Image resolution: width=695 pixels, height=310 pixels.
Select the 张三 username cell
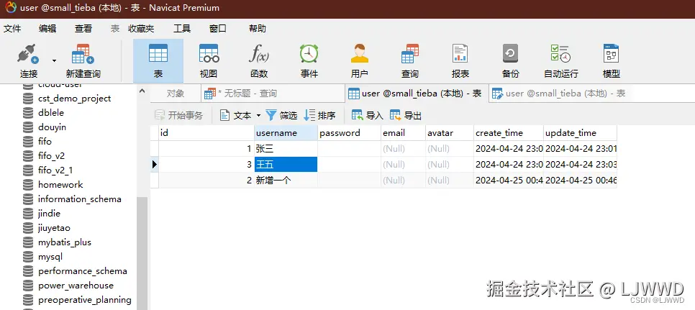coord(286,149)
